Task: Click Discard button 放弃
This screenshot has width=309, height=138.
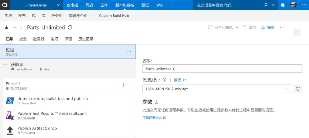Action: (253, 27)
